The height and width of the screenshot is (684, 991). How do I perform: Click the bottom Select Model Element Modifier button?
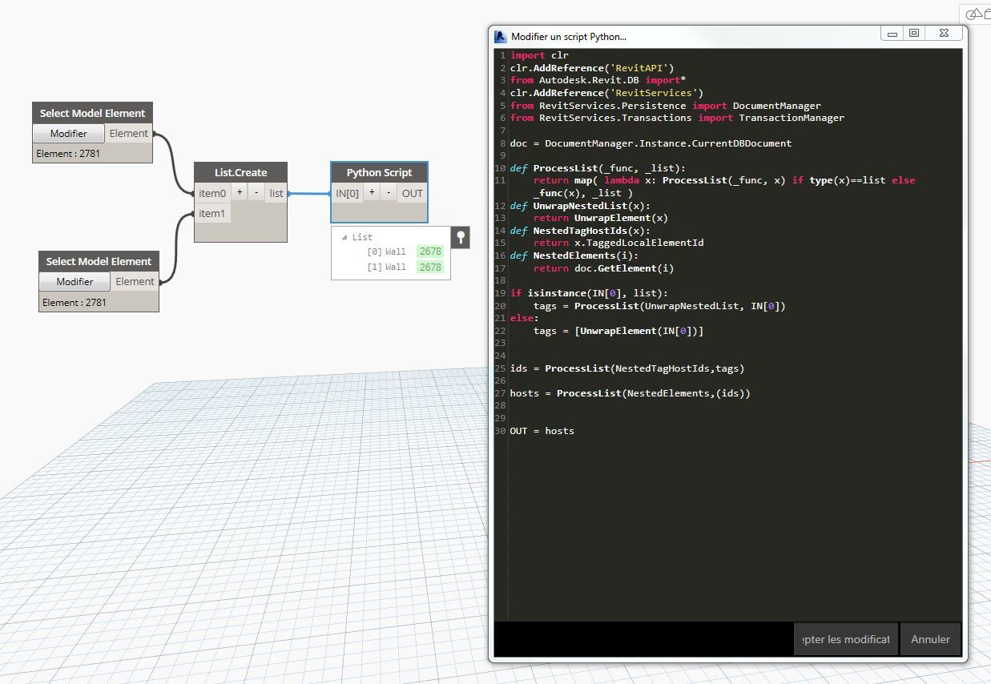75,282
